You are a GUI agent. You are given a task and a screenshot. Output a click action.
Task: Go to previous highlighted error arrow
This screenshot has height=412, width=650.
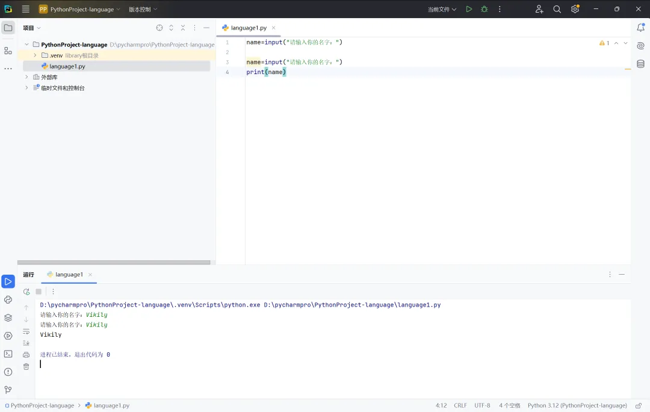click(616, 43)
